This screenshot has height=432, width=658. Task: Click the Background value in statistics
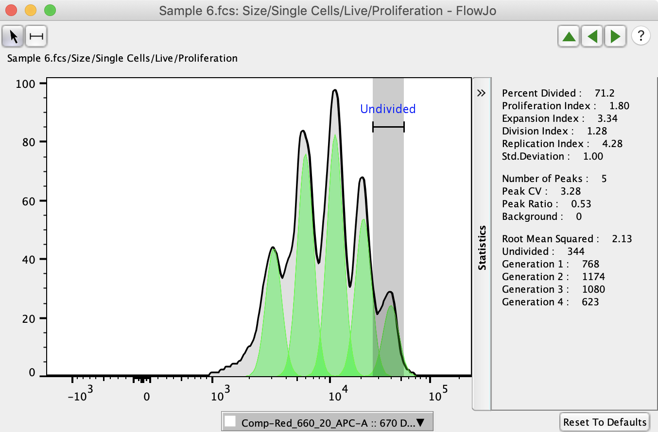[x=579, y=216]
